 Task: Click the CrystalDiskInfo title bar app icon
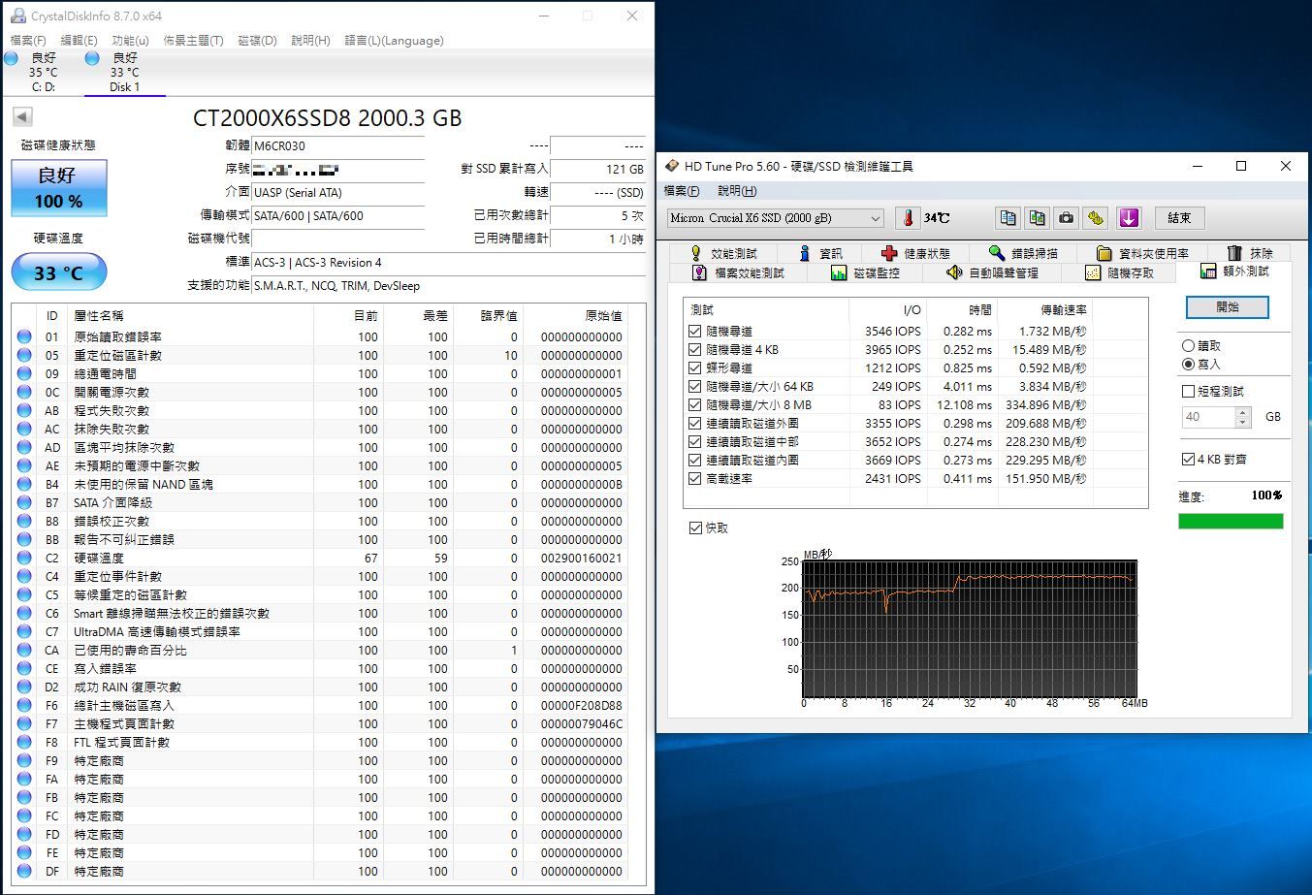tap(17, 16)
